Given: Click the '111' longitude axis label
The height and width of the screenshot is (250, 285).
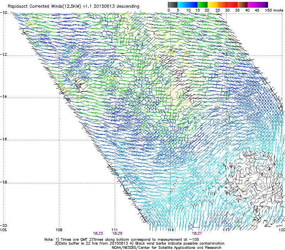Looking at the screenshot, I should click(115, 230).
